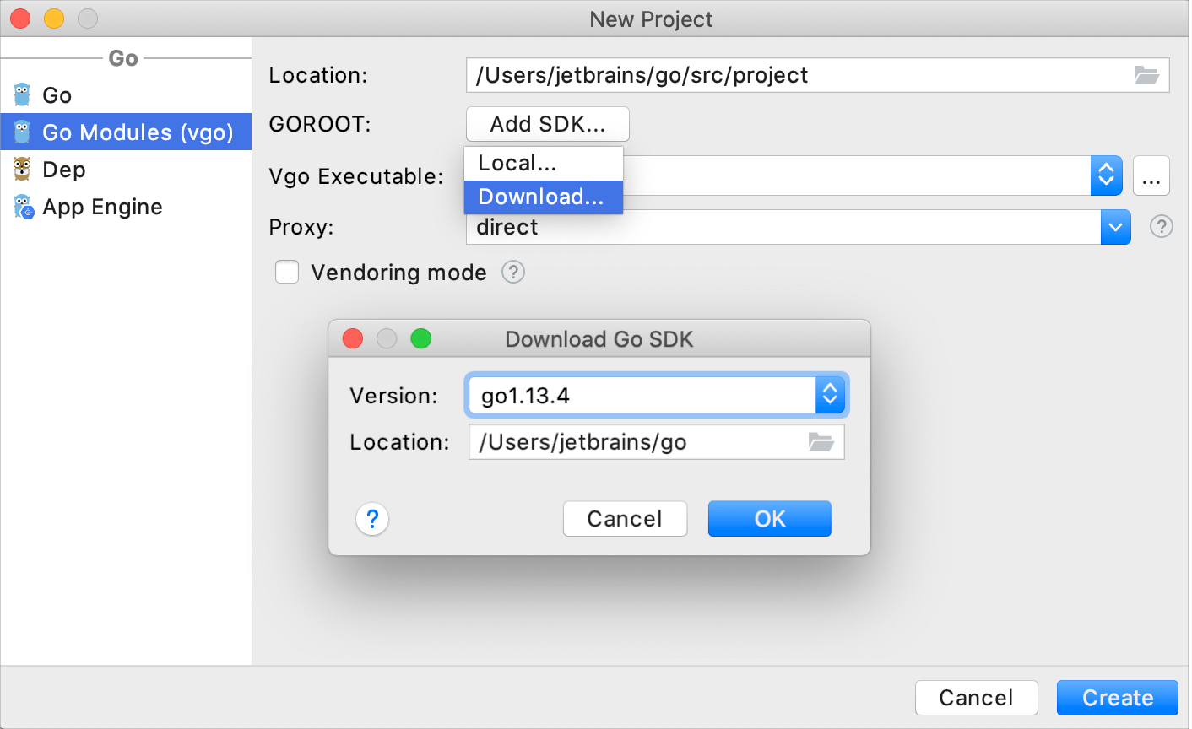Image resolution: width=1192 pixels, height=729 pixels.
Task: Choose Local... from the SDK menu
Action: 544,163
